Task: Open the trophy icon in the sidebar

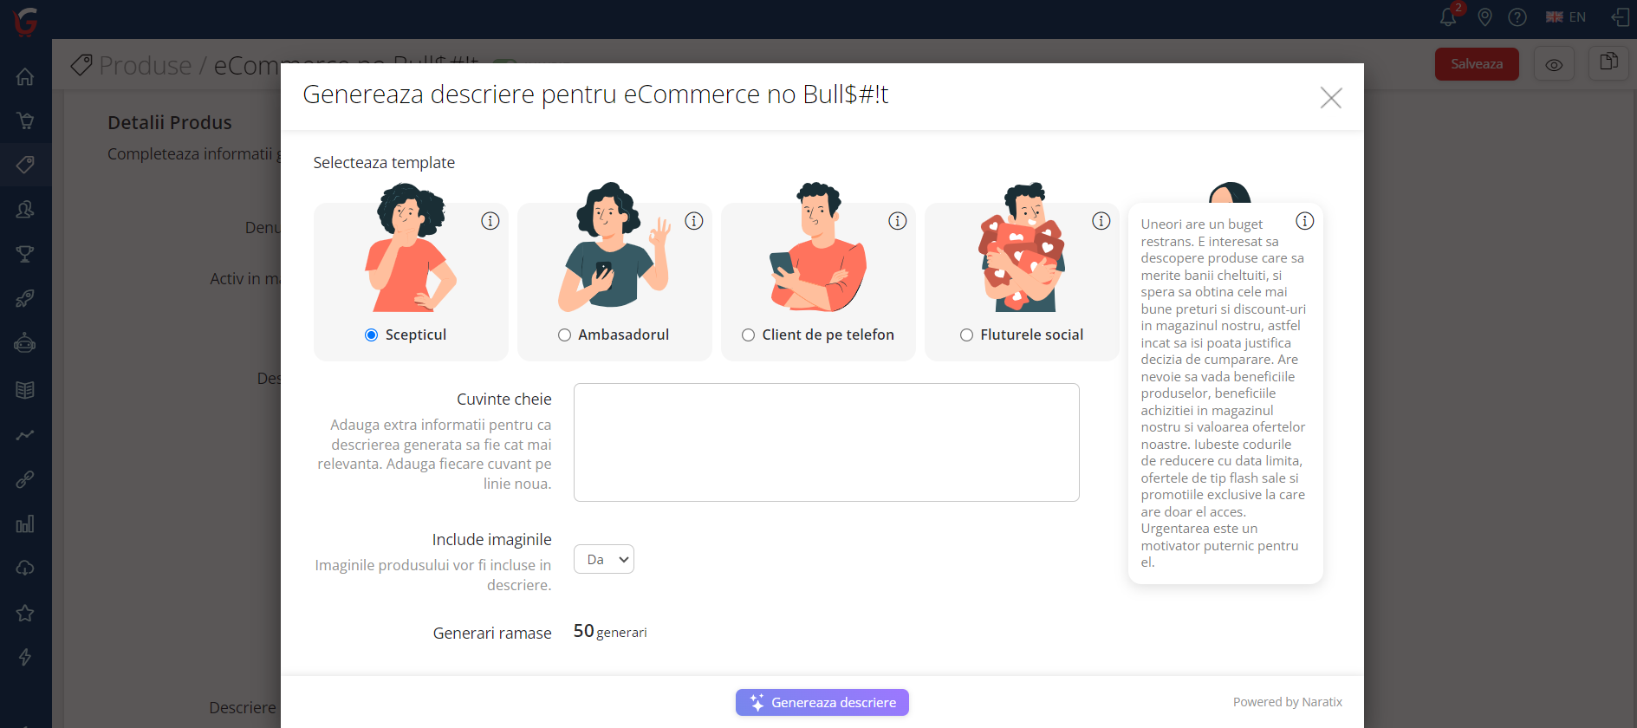Action: tap(25, 254)
